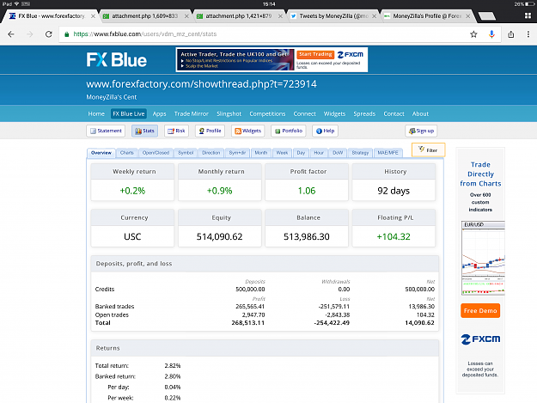The height and width of the screenshot is (403, 537).
Task: Switch to the Sym+dir tab
Action: 237,153
